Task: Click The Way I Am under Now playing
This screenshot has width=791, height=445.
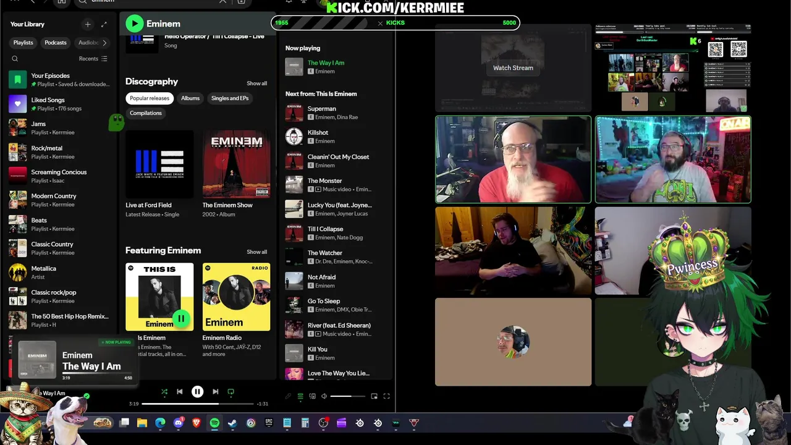Action: pos(326,62)
